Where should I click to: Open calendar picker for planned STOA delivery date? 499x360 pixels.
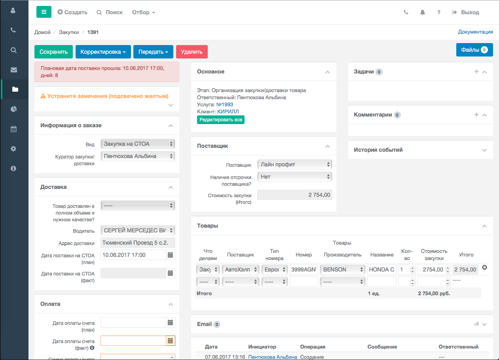171,255
